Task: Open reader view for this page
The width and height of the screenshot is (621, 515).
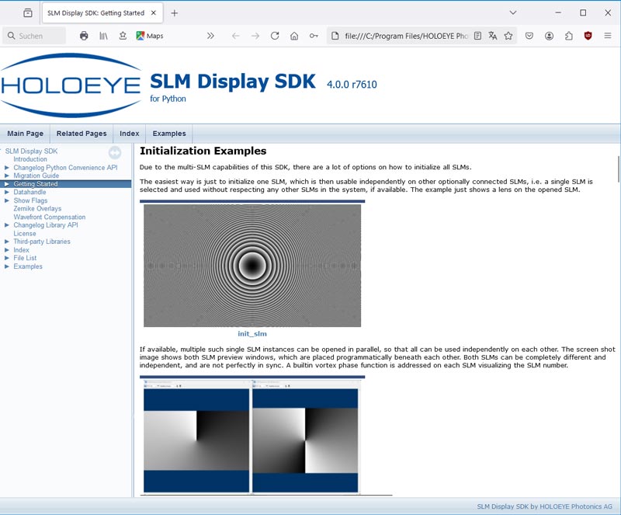Action: [x=477, y=36]
